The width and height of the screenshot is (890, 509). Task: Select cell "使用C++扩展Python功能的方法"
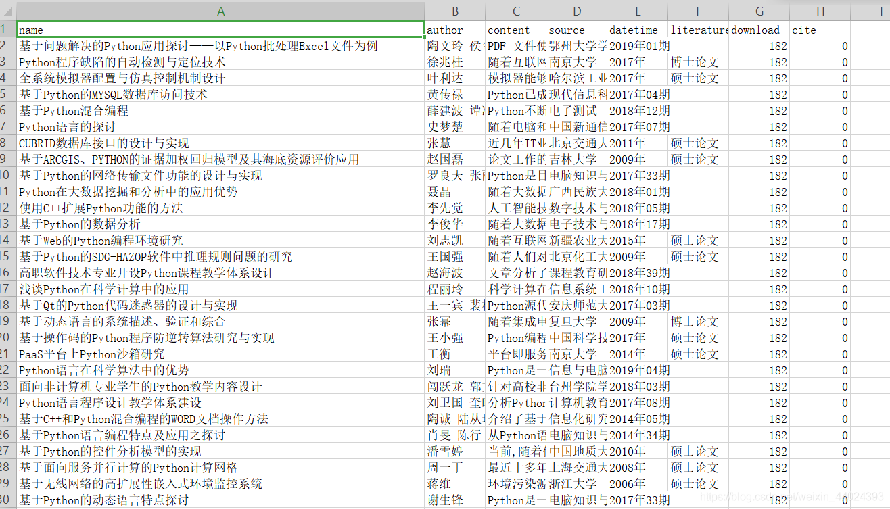(x=220, y=208)
